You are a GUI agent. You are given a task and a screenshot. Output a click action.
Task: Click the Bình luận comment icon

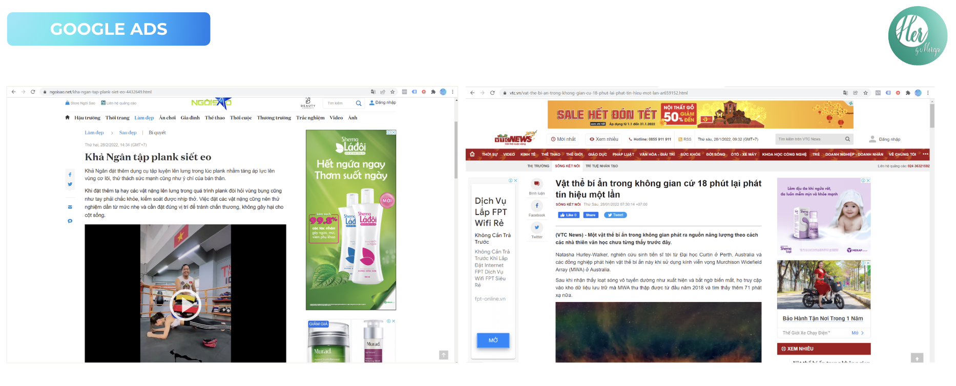coord(536,184)
